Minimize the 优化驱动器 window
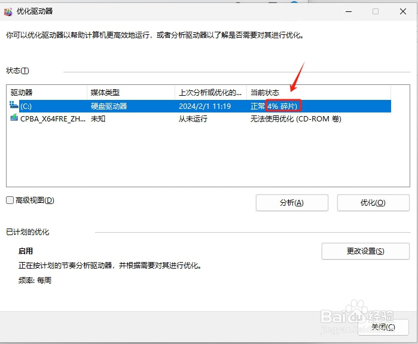This screenshot has height=344, width=418. tap(349, 11)
